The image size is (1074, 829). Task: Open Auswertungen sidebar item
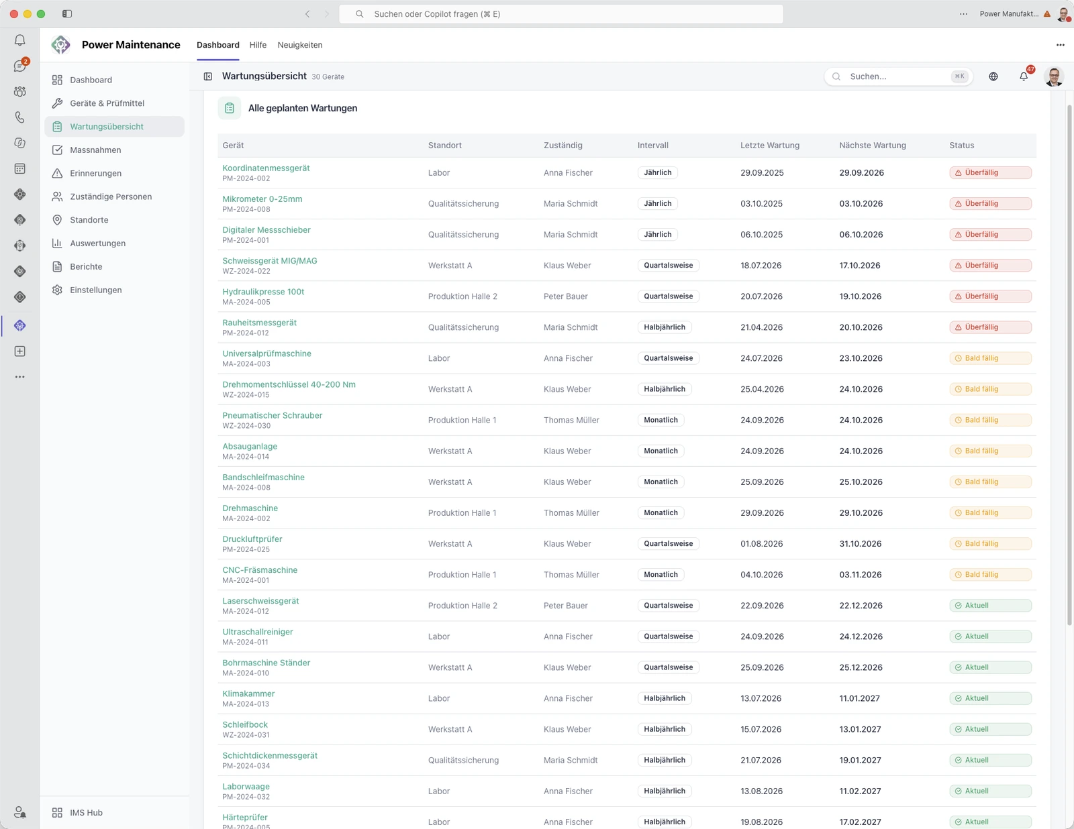[114, 243]
